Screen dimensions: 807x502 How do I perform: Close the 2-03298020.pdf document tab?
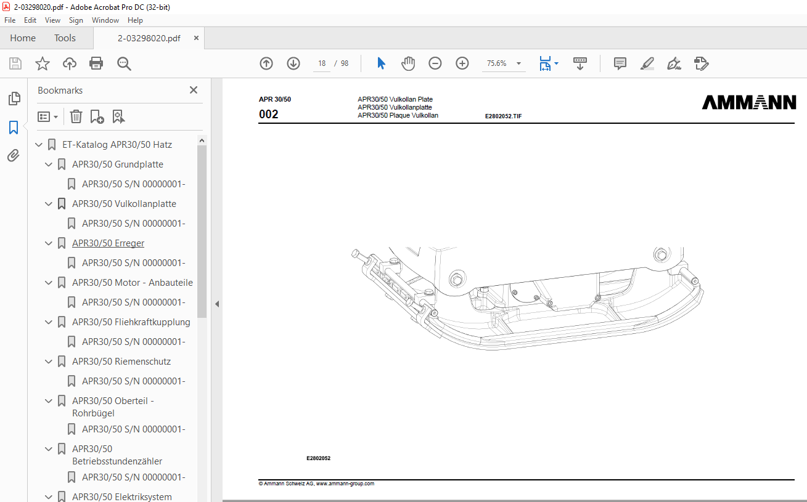coord(197,38)
